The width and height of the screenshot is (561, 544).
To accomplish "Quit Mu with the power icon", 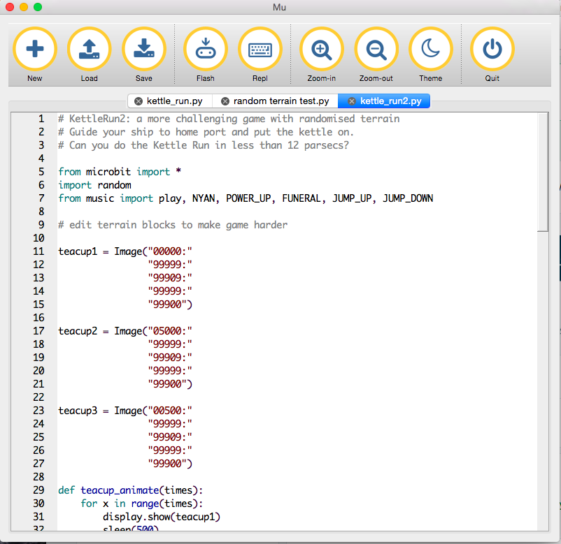I will (x=492, y=49).
